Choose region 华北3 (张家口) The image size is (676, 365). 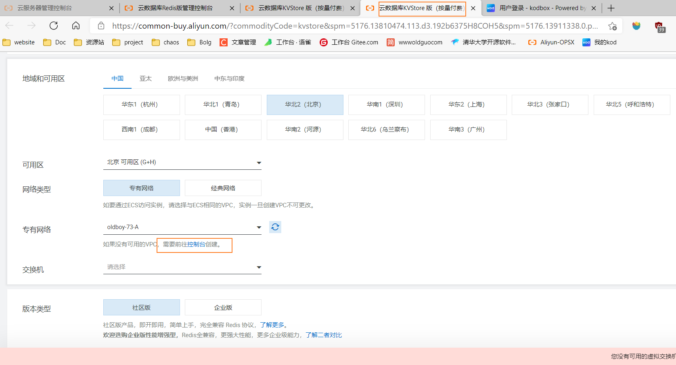click(x=550, y=105)
